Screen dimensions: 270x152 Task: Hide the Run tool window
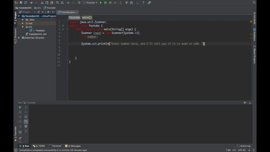250,103
